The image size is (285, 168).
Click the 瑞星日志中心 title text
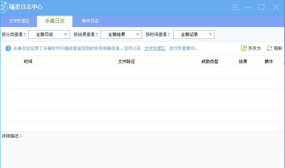[26, 7]
